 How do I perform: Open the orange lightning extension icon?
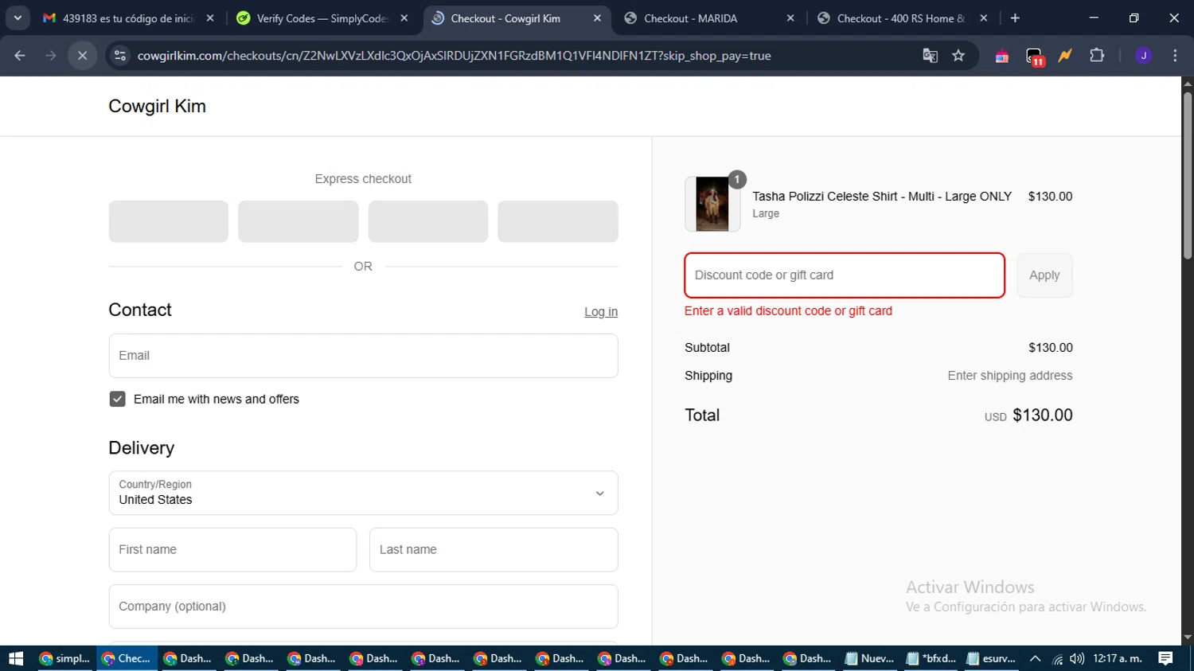[x=1065, y=56]
